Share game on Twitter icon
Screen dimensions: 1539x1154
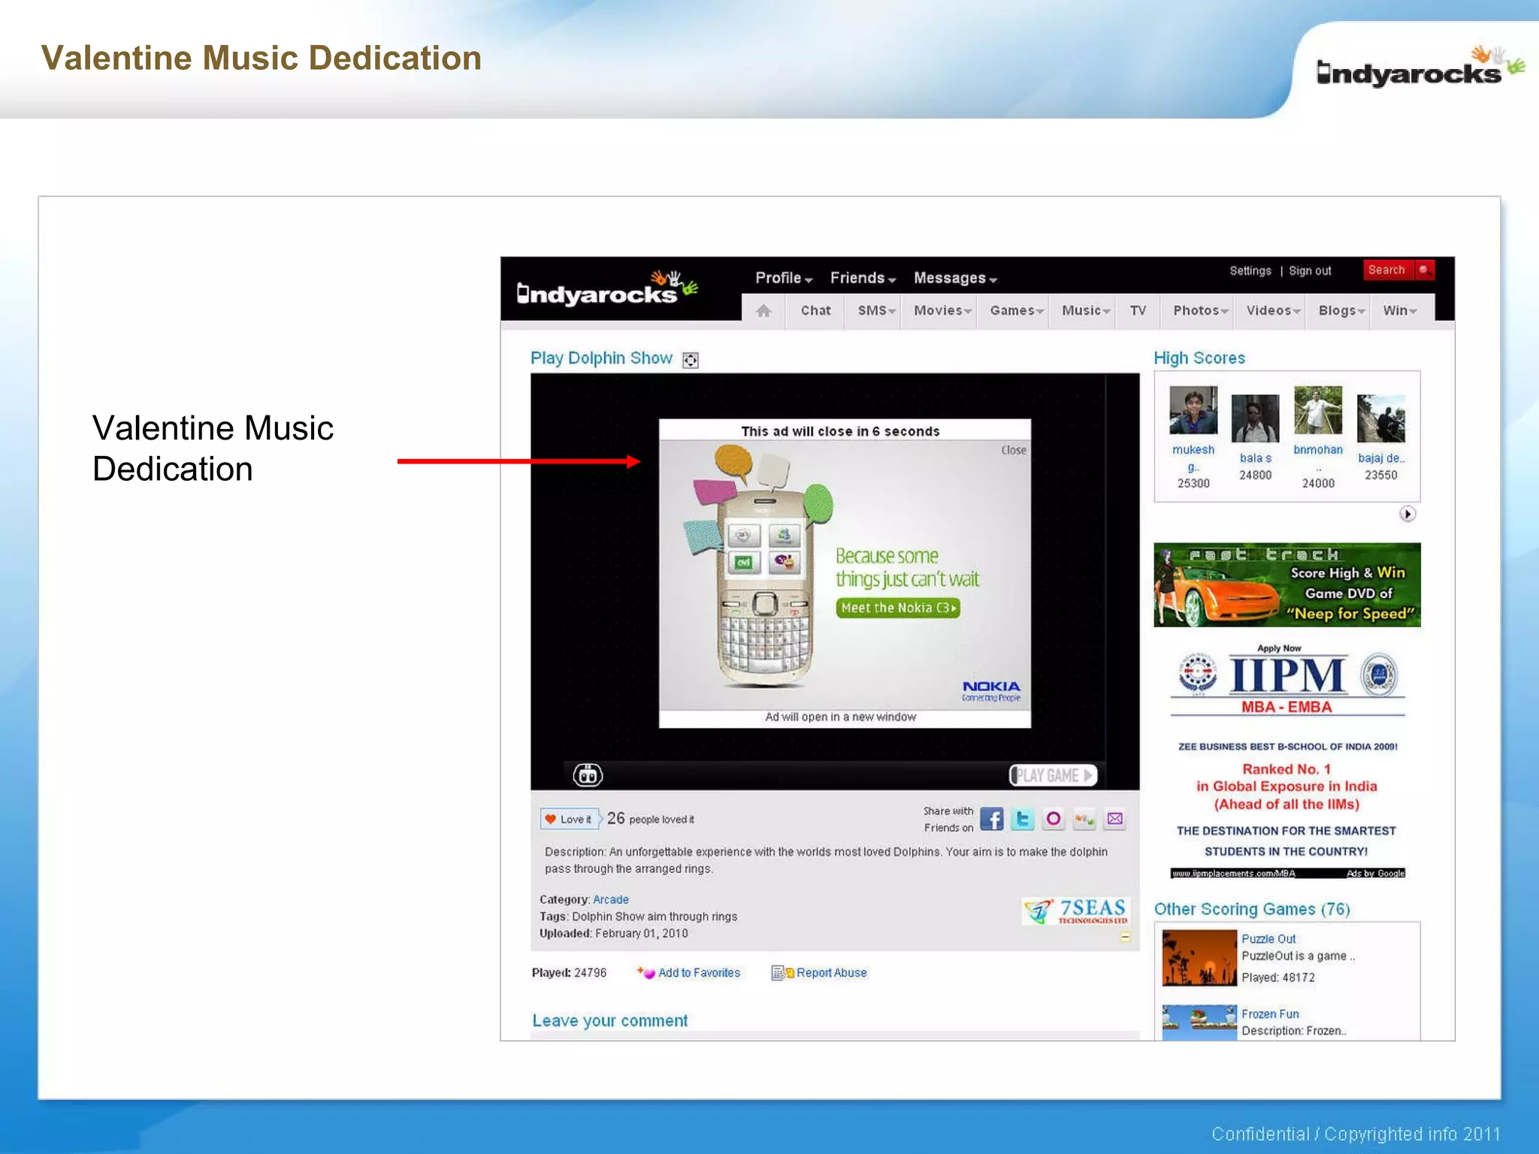tap(1023, 819)
